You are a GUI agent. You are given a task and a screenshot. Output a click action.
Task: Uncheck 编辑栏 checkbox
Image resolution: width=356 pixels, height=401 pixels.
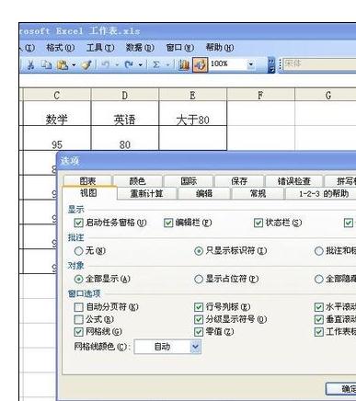point(168,223)
